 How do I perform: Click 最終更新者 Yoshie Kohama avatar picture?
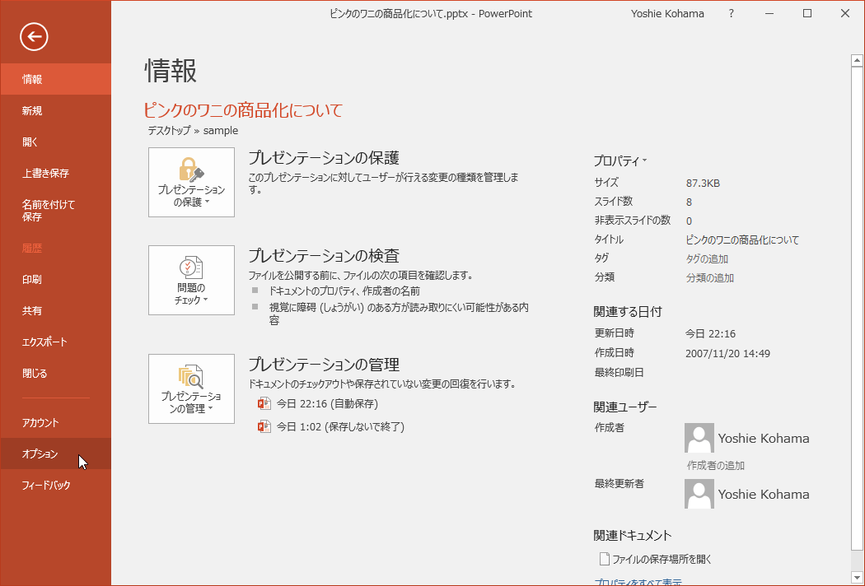coord(699,494)
